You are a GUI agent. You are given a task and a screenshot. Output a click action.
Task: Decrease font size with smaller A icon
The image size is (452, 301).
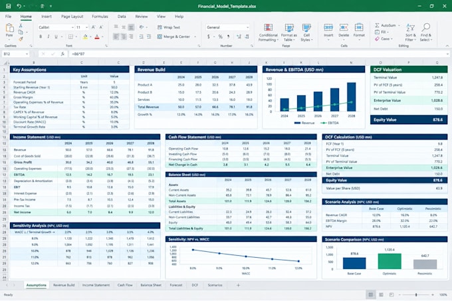(x=101, y=27)
